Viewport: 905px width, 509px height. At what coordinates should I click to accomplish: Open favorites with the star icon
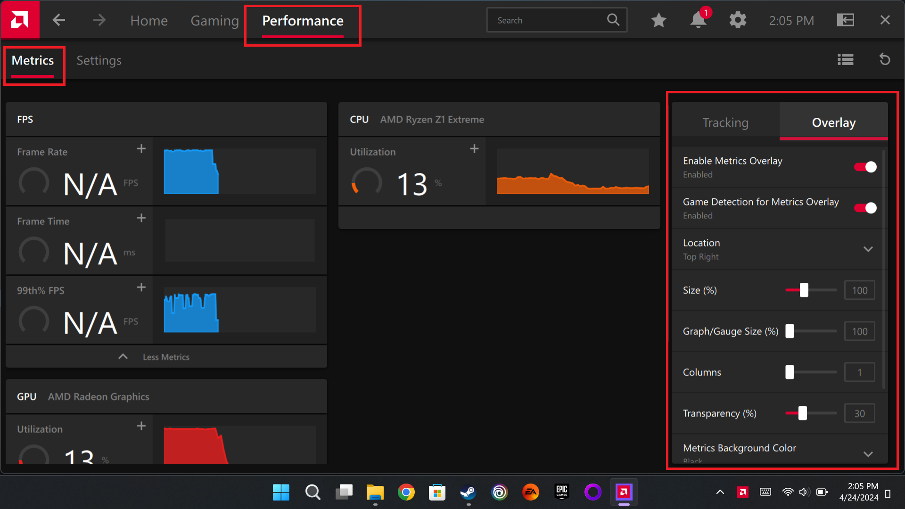tap(658, 20)
